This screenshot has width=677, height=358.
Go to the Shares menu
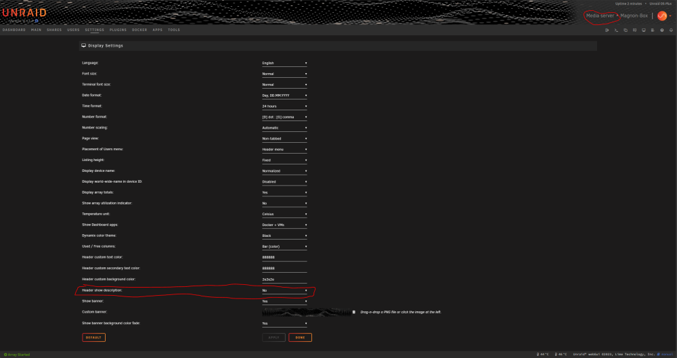(x=54, y=30)
